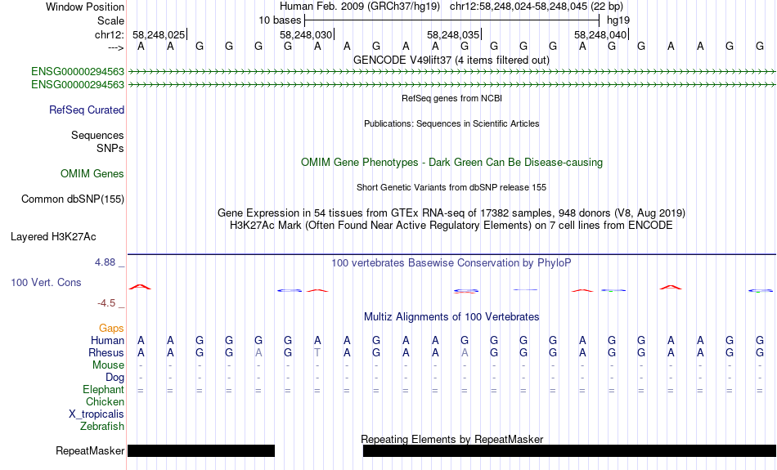Click the chr12:58,248,024-58,248,045 (22 bp) coordinate text
The width and height of the screenshot is (777, 470).
(537, 7)
